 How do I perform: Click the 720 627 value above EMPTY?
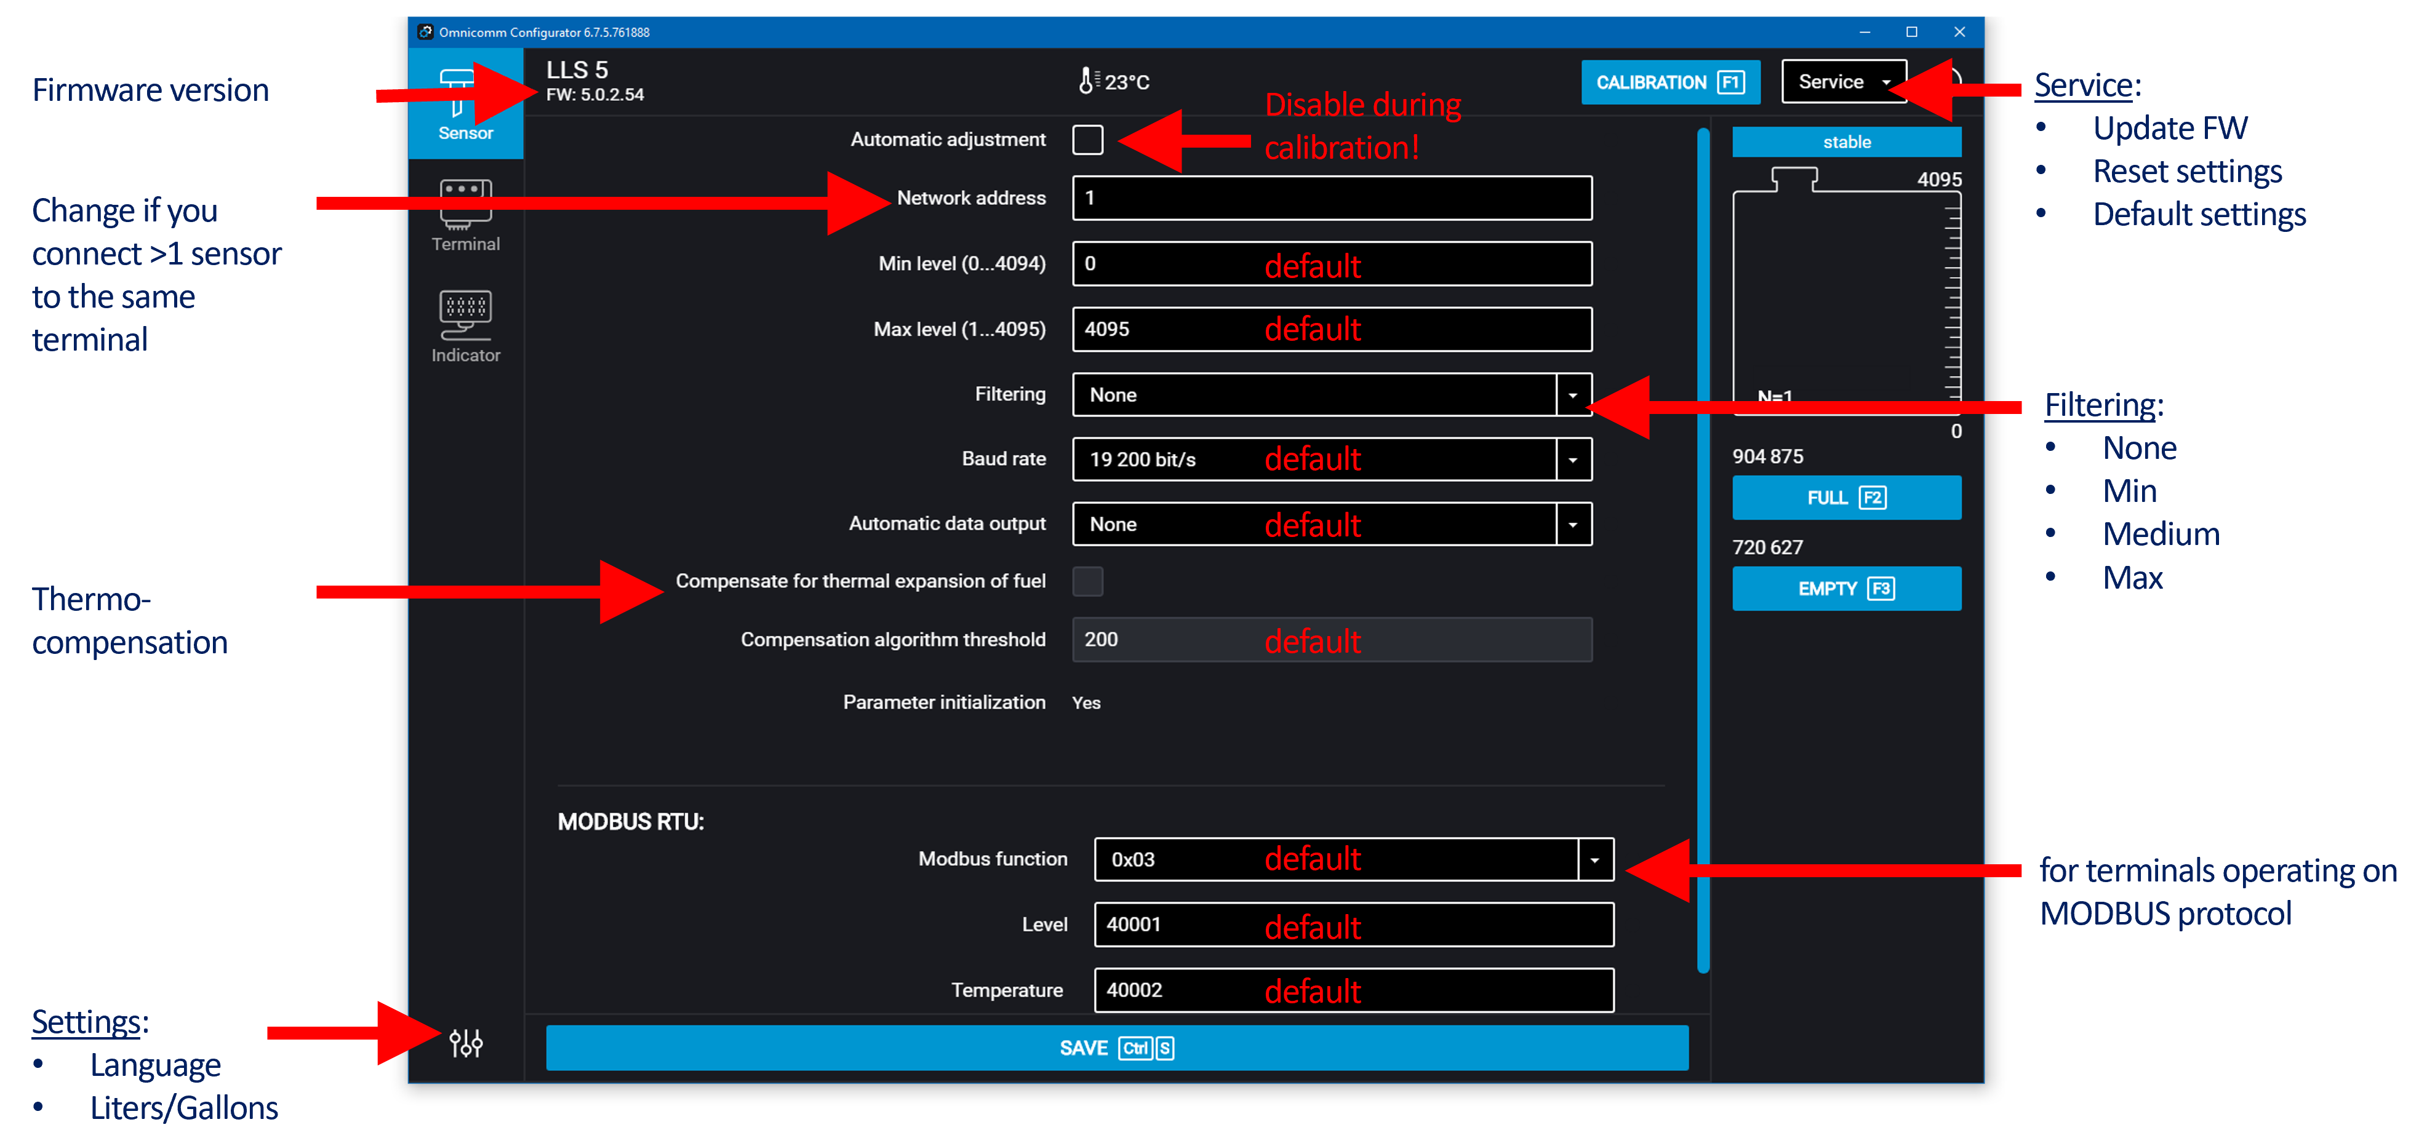point(1767,547)
